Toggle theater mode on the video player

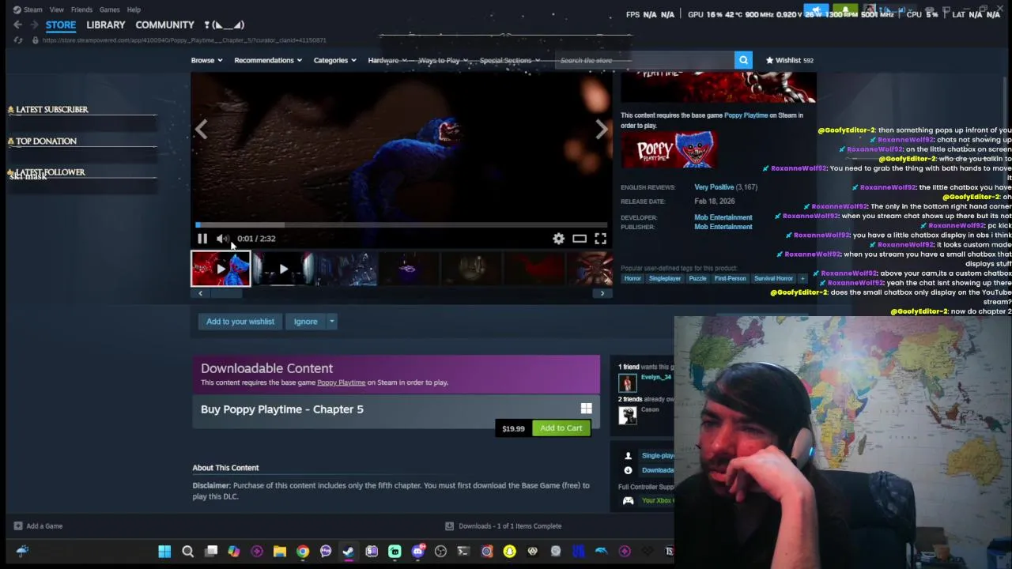click(580, 239)
